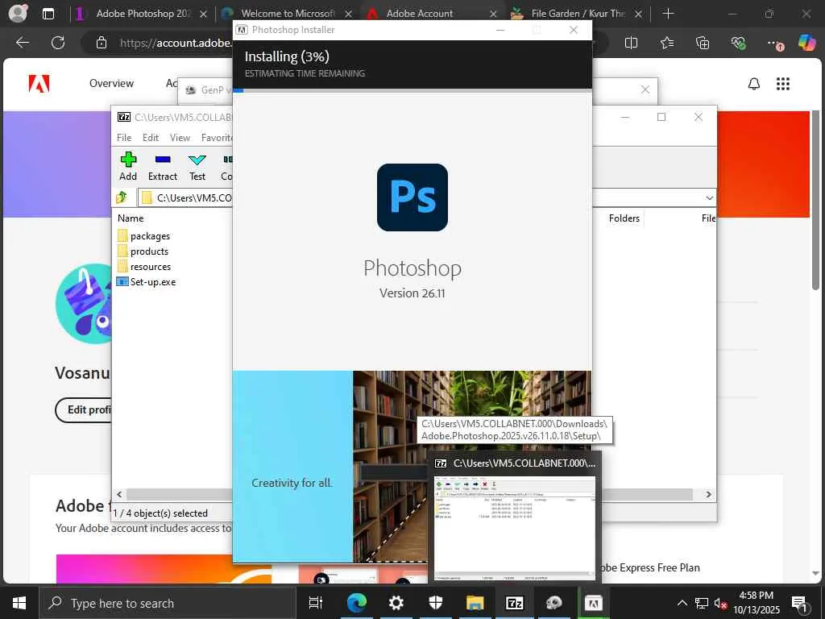Expand the 7-Zip address path dropdown
This screenshot has width=825, height=619.
[709, 198]
